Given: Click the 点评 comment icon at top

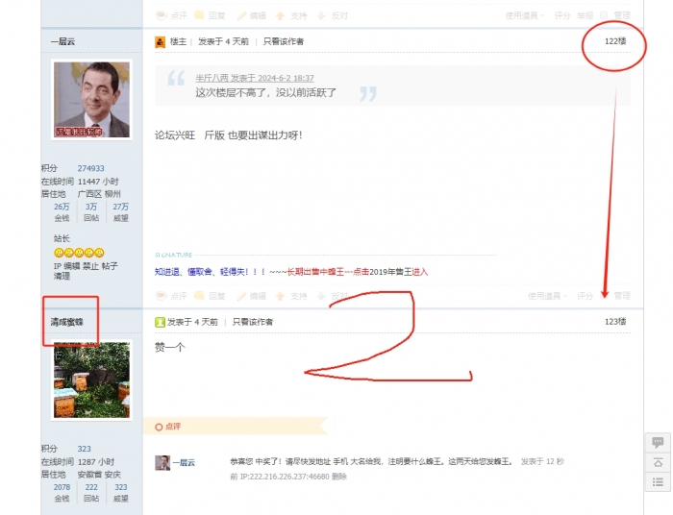Looking at the screenshot, I should [160, 15].
